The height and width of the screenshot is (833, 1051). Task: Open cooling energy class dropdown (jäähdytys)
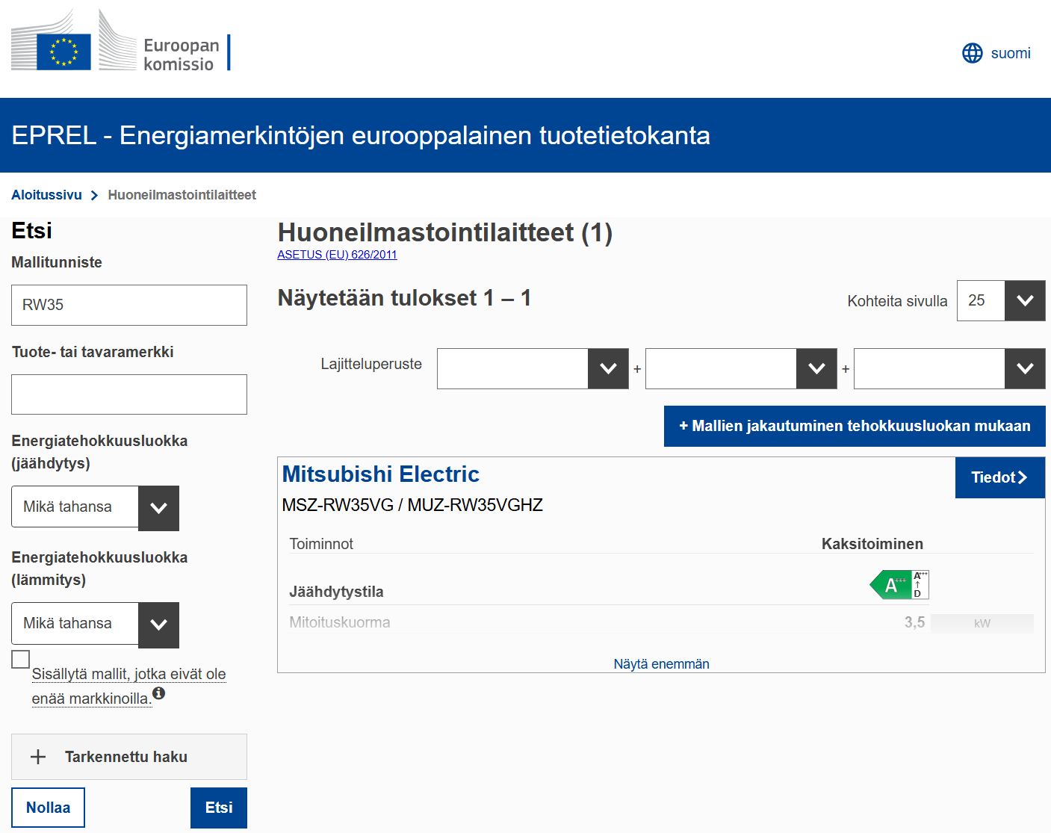pyautogui.click(x=95, y=507)
